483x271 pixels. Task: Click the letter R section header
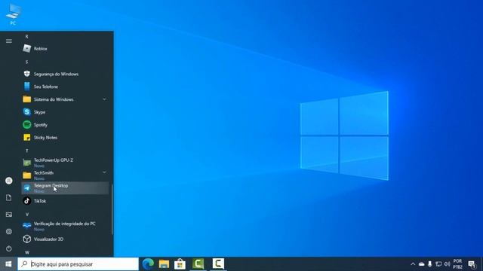(27, 37)
